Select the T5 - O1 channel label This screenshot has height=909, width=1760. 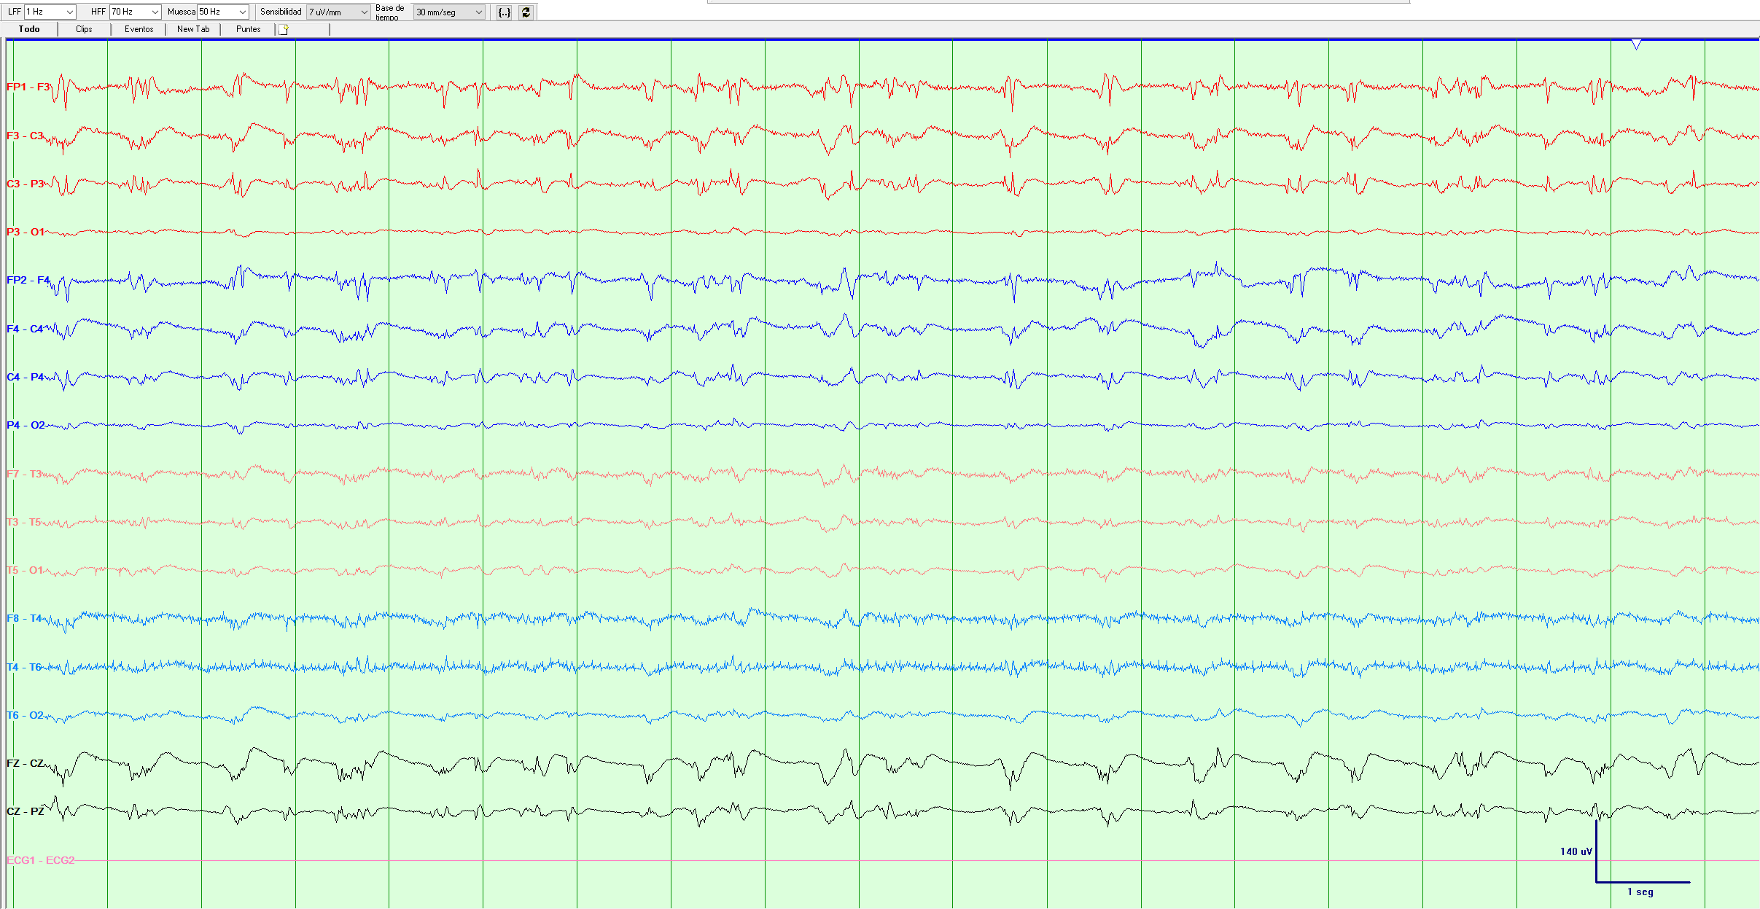25,570
